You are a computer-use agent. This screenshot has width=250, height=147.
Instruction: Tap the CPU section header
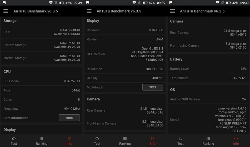7,72
